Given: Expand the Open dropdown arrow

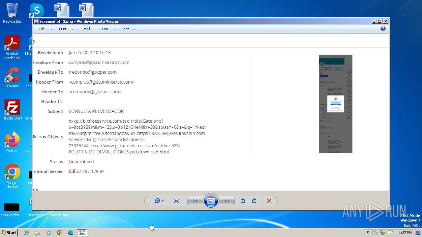Looking at the screenshot, I should (x=135, y=29).
